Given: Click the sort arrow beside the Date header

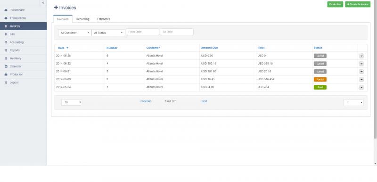Looking at the screenshot, I should (x=67, y=48).
